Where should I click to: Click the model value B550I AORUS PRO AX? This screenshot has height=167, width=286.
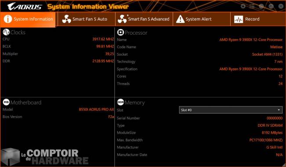96,110
